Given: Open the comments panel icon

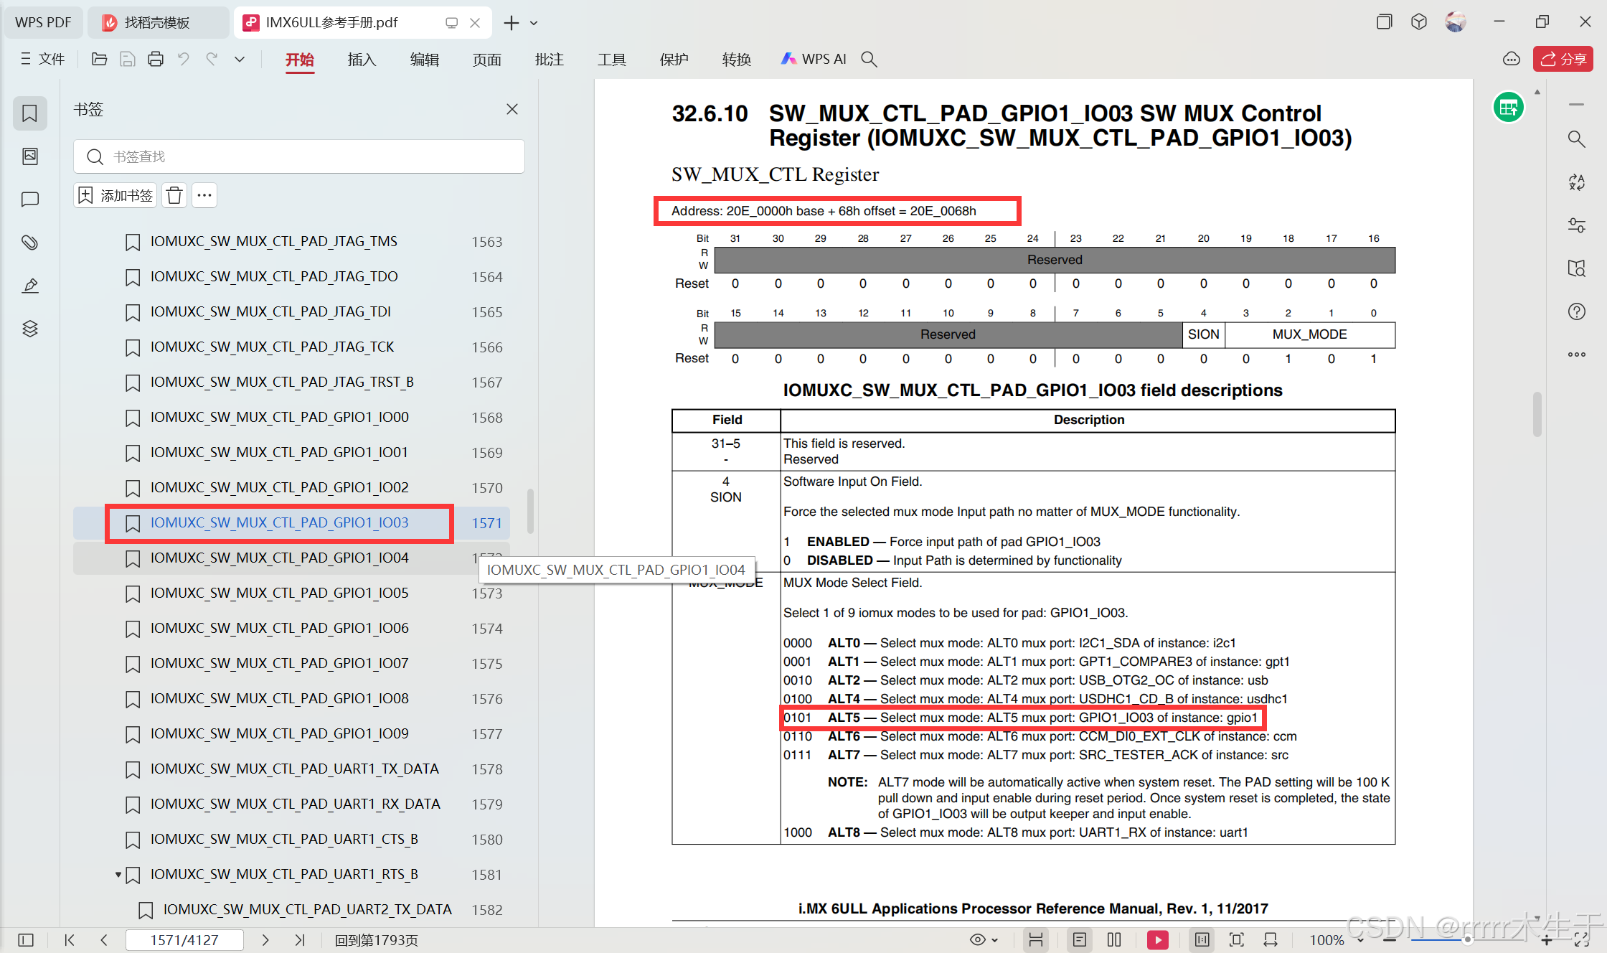Looking at the screenshot, I should coord(29,199).
